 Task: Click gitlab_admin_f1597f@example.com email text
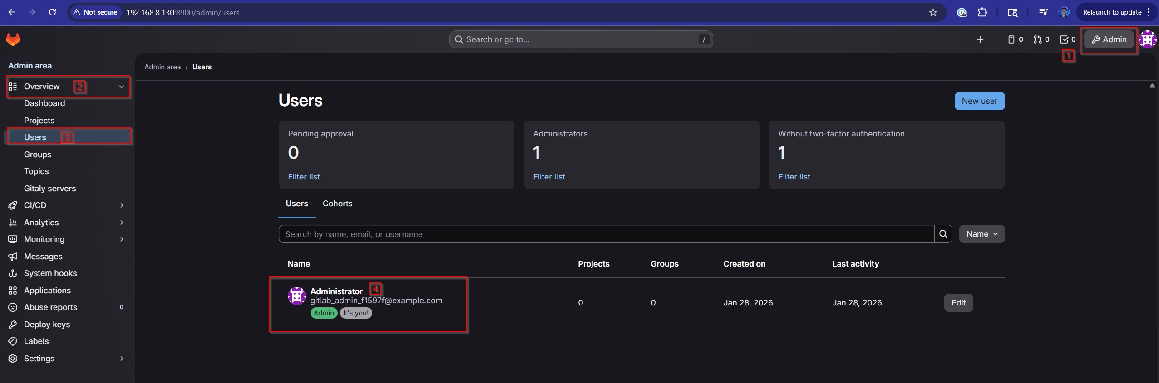point(376,301)
